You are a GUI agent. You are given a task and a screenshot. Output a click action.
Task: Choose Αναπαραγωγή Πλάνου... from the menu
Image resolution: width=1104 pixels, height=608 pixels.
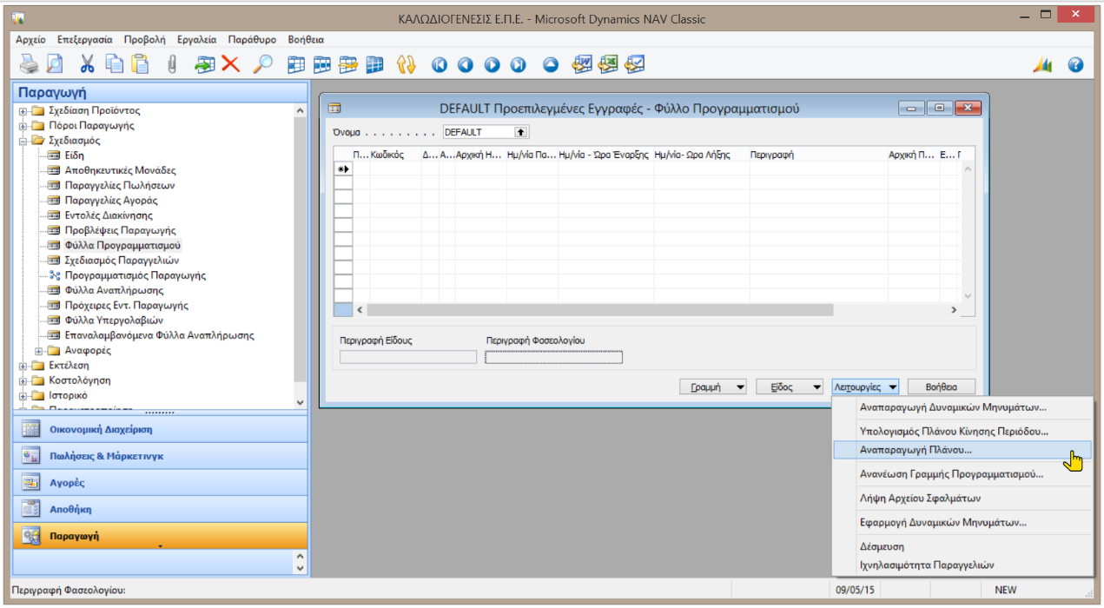click(x=962, y=450)
